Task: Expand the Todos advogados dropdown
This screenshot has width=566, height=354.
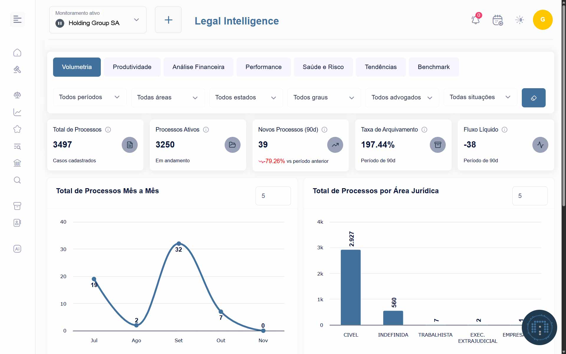Action: tap(402, 97)
